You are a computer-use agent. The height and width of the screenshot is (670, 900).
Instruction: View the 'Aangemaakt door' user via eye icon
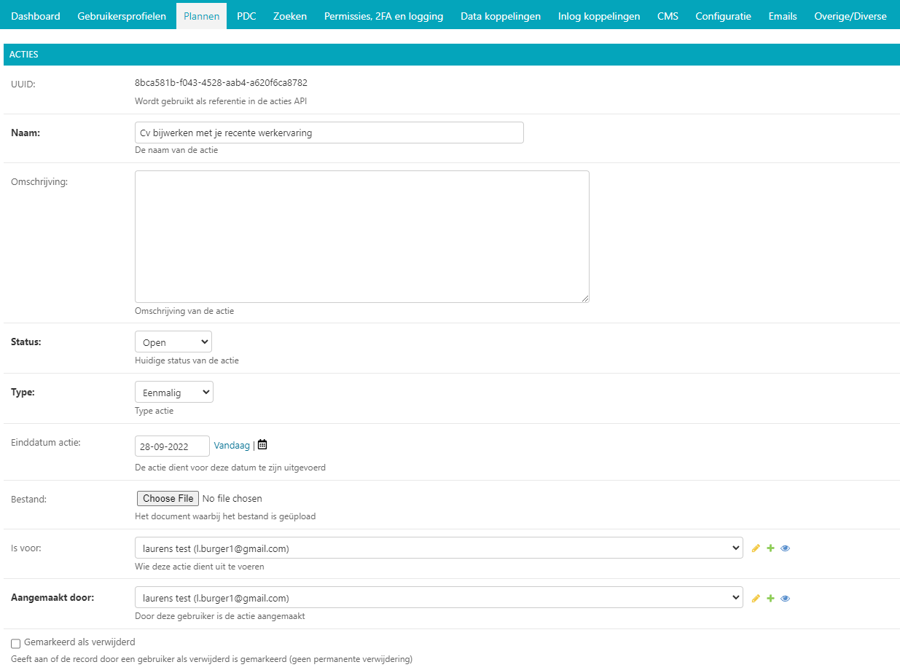[785, 599]
